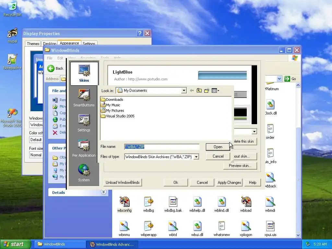The height and width of the screenshot is (249, 332).
Task: Select Notepad++ desktop shortcut
Action: (12, 62)
